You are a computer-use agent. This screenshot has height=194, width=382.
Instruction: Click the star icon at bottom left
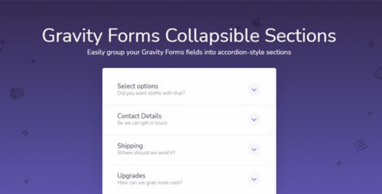pos(26,181)
